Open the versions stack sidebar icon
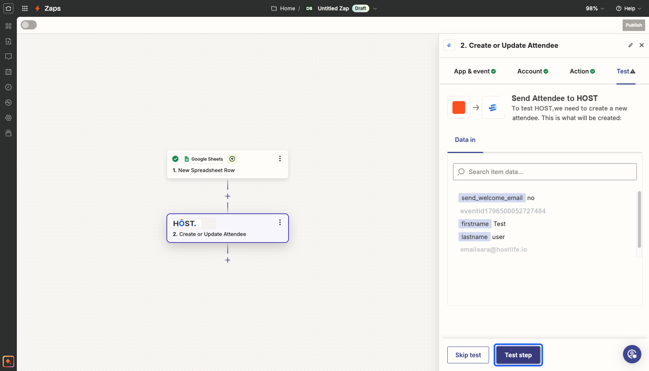Image resolution: width=649 pixels, height=371 pixels. pos(8,133)
